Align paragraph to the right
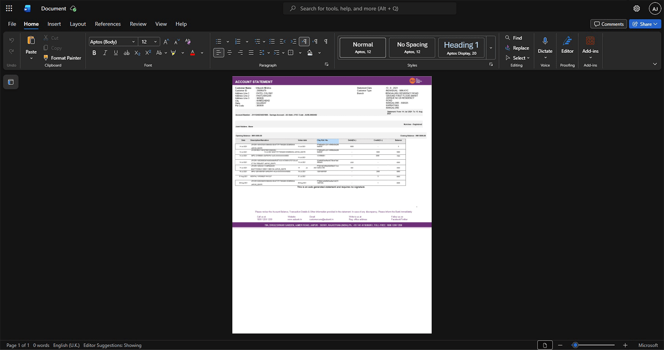The height and width of the screenshot is (350, 664). (x=240, y=52)
